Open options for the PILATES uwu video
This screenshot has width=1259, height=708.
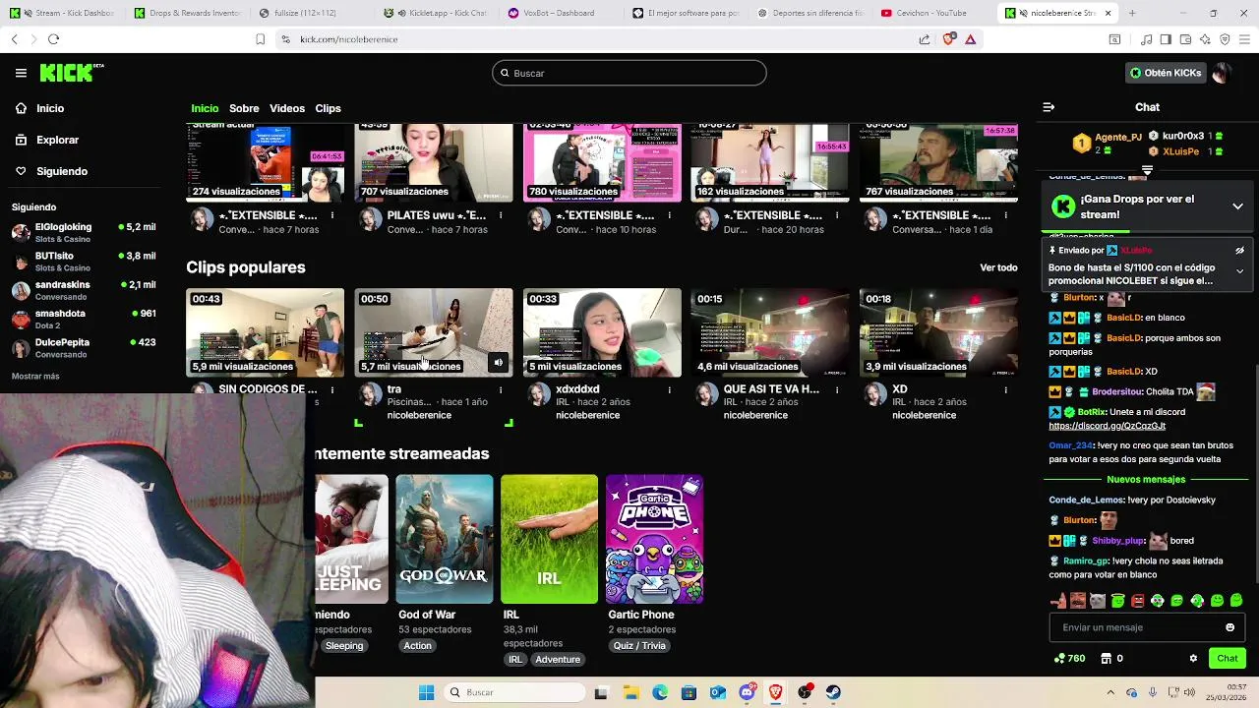coord(501,215)
